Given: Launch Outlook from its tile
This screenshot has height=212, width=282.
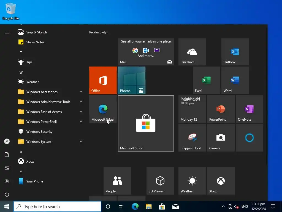Looking at the screenshot, I should pyautogui.click(x=235, y=52).
